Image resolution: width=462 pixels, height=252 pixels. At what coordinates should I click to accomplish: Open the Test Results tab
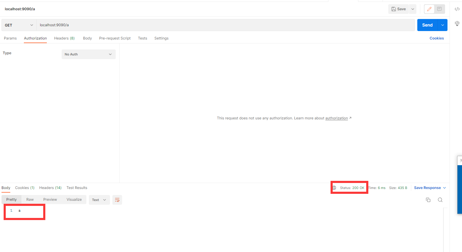(77, 188)
